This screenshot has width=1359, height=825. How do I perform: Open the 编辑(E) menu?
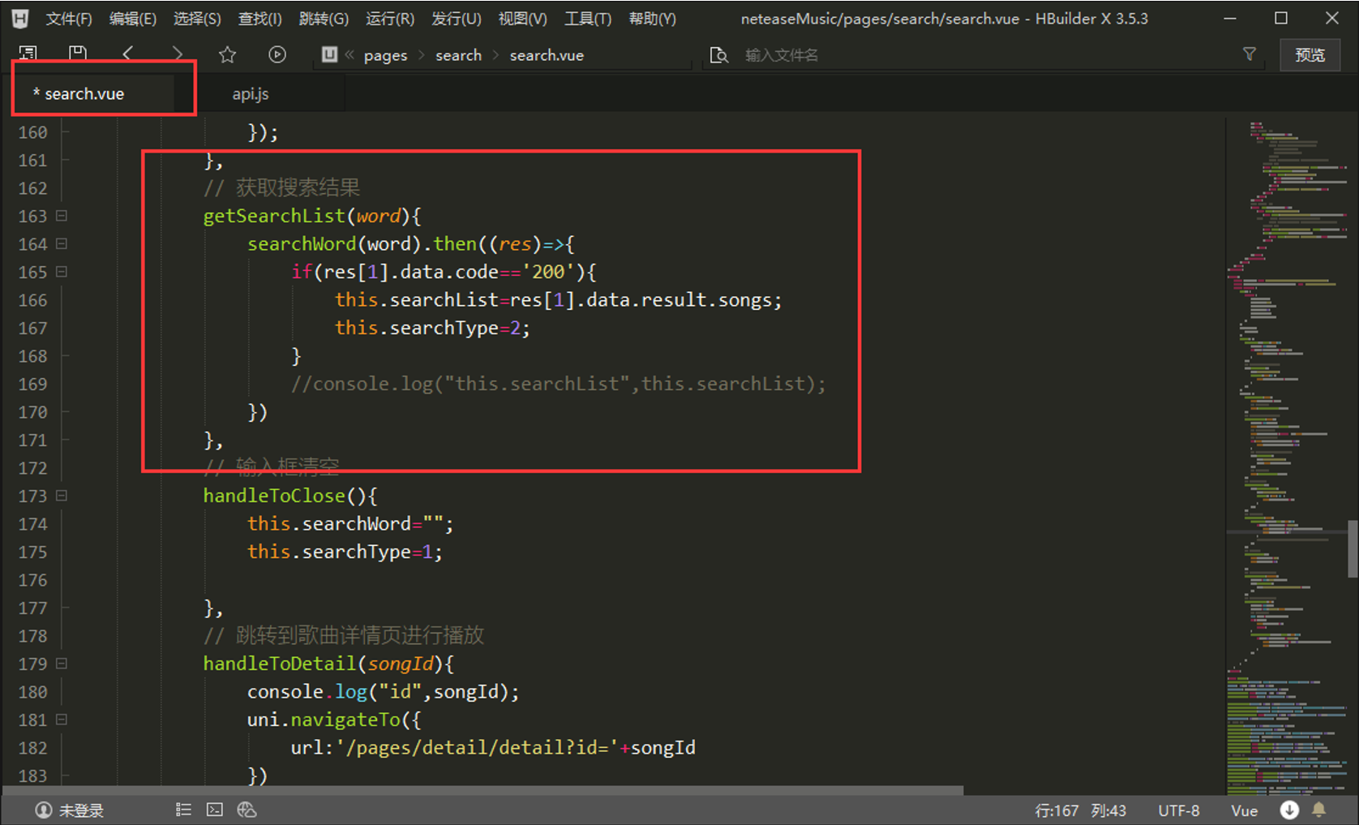point(133,19)
